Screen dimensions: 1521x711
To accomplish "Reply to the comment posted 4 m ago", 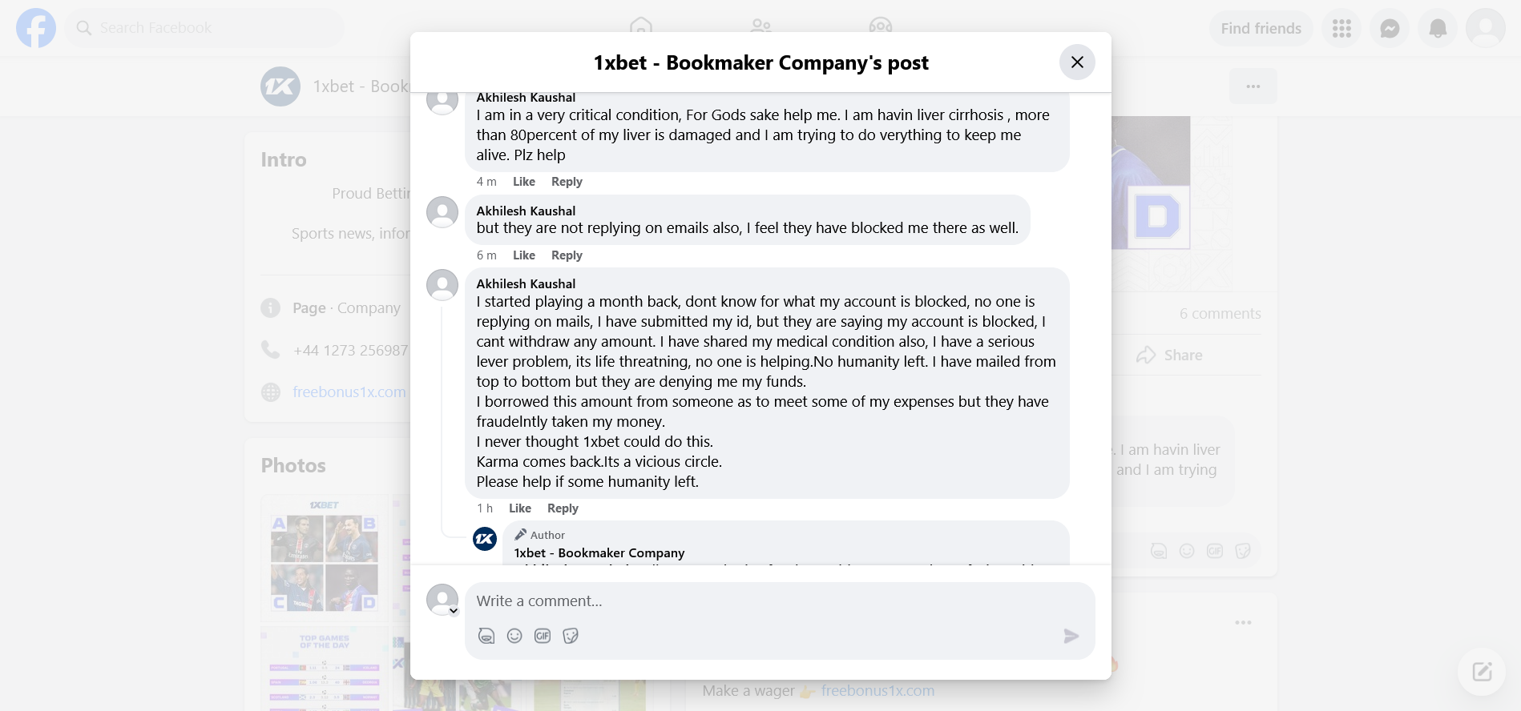I will [x=567, y=182].
